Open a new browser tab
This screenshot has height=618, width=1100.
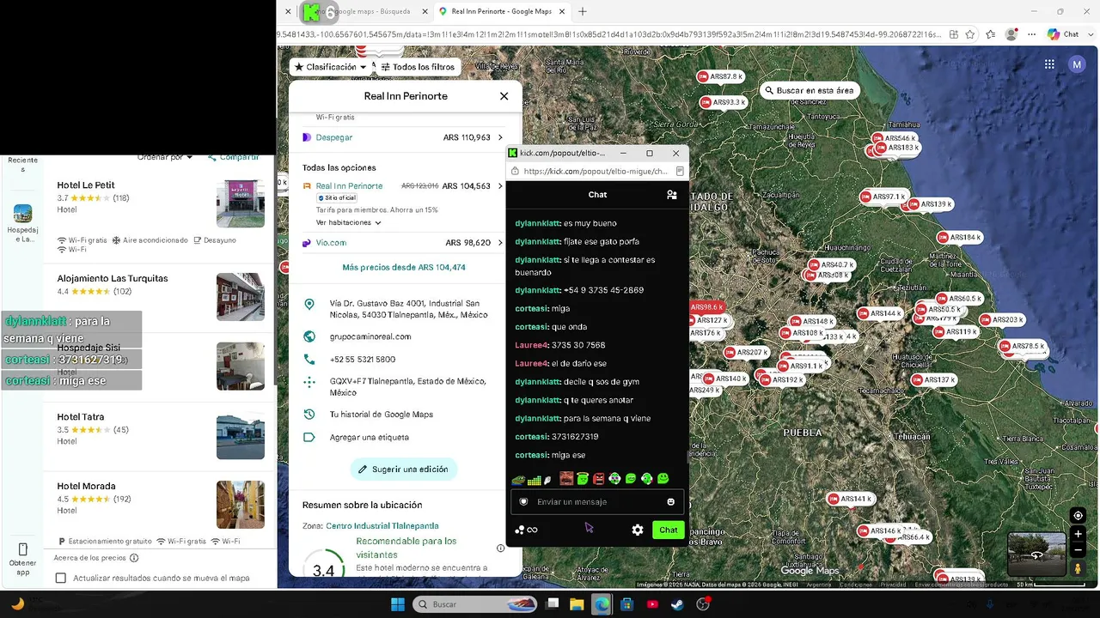pos(583,11)
